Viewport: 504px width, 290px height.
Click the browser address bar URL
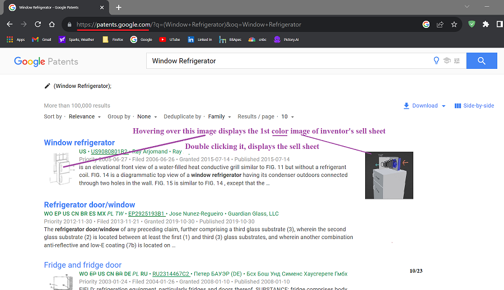[x=189, y=25]
